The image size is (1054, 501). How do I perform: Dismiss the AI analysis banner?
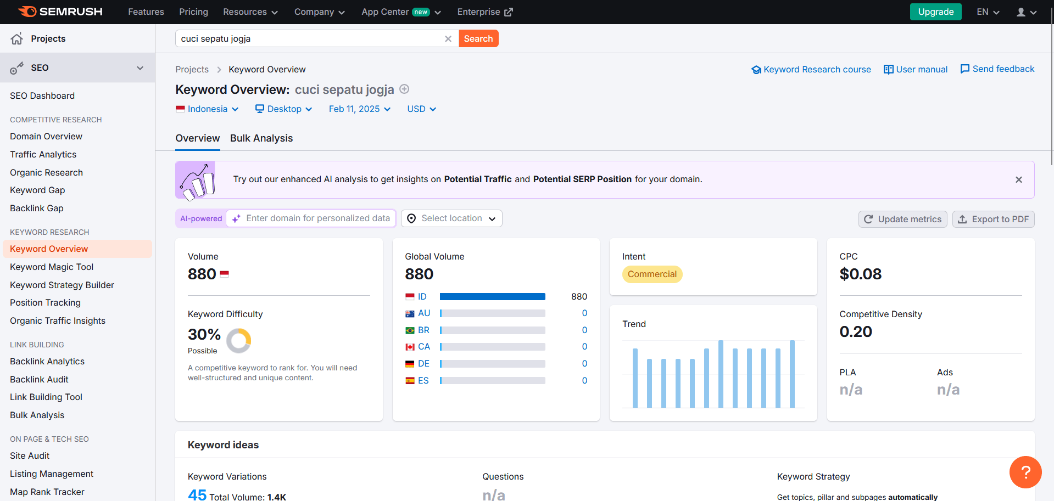(x=1019, y=179)
